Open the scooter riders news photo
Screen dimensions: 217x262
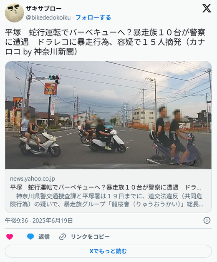[x=108, y=115]
